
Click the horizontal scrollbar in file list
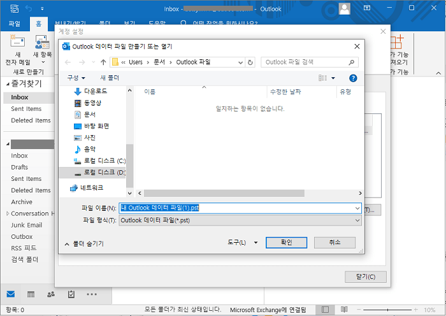[x=224, y=194]
